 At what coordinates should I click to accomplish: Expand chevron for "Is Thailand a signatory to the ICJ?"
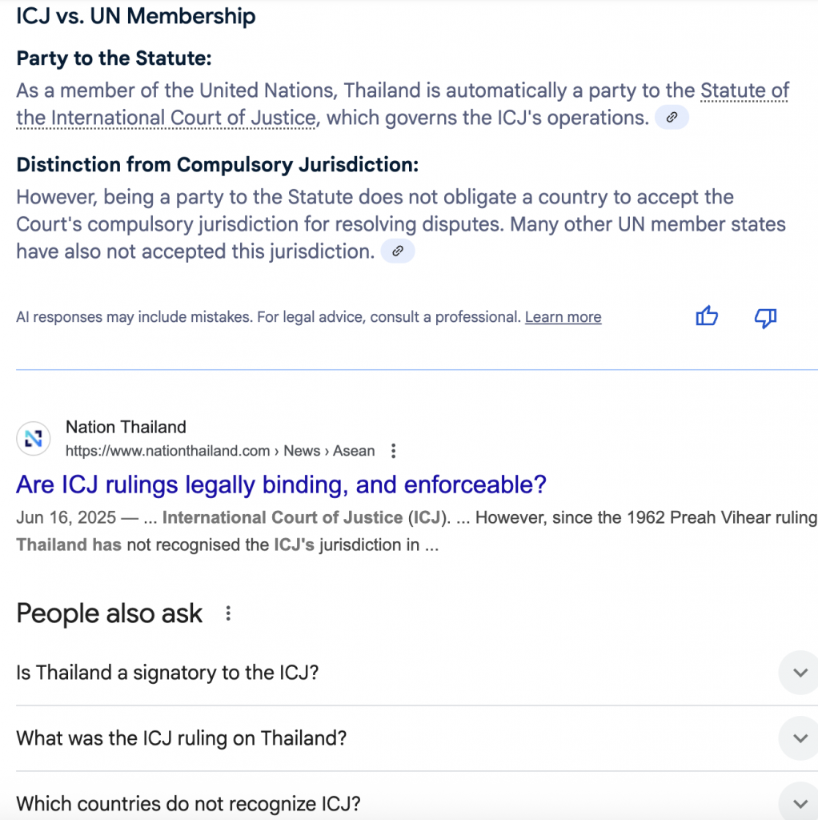(800, 673)
